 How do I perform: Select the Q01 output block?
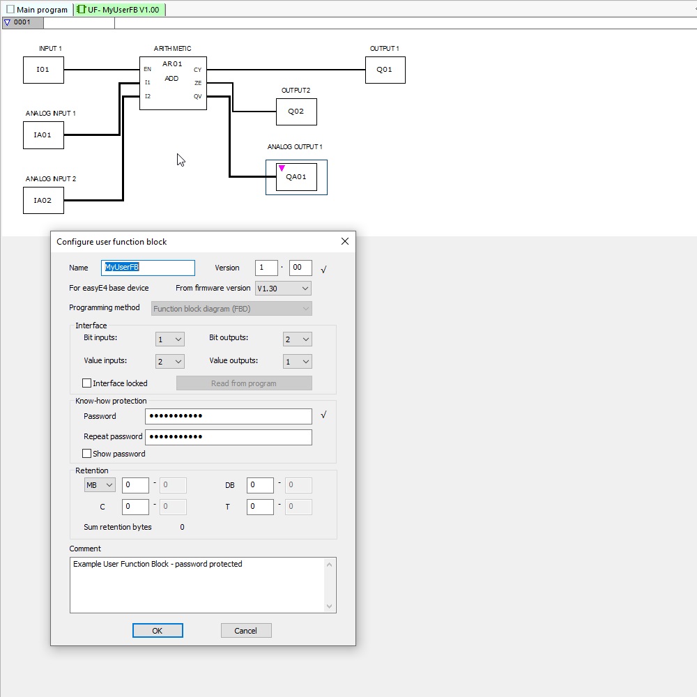(385, 70)
